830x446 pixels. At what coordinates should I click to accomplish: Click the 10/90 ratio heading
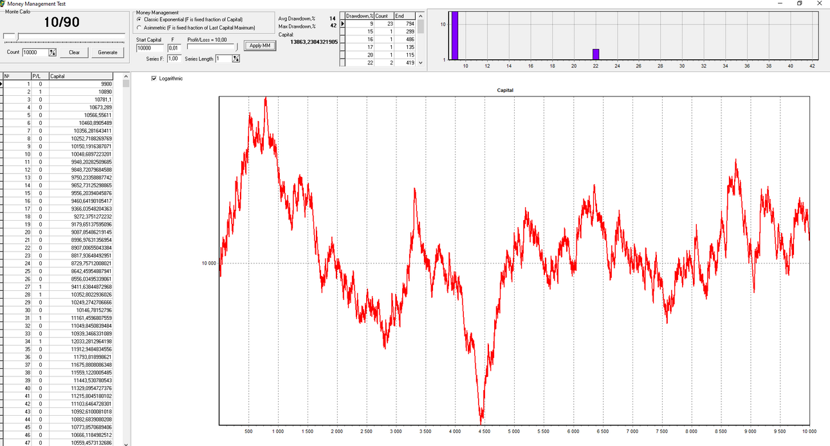pyautogui.click(x=62, y=22)
